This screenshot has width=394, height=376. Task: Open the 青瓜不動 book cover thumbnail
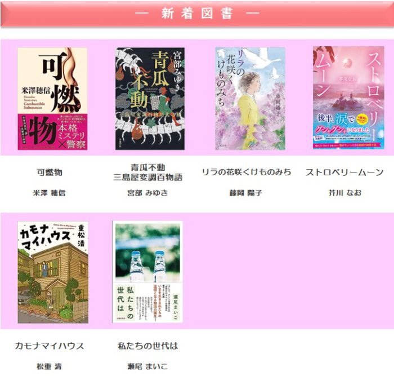150,99
